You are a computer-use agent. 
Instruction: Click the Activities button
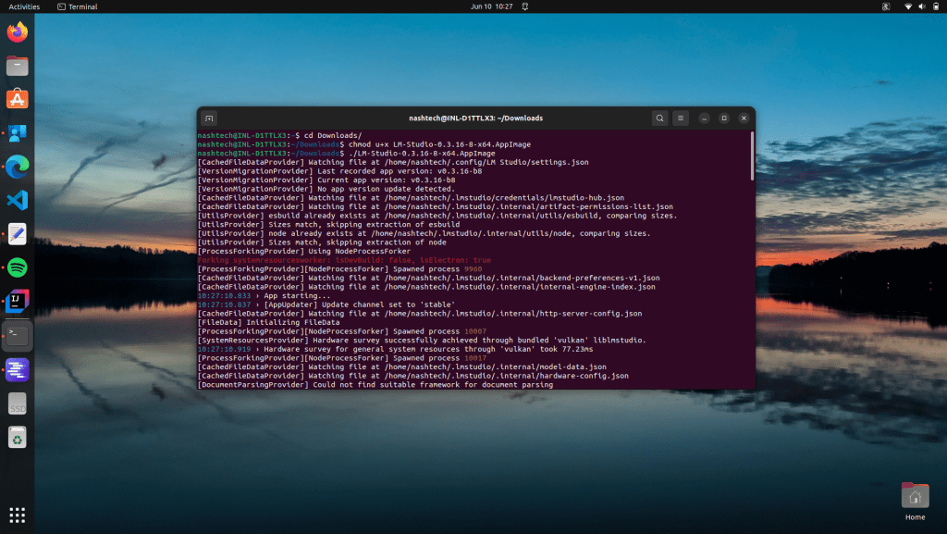24,6
